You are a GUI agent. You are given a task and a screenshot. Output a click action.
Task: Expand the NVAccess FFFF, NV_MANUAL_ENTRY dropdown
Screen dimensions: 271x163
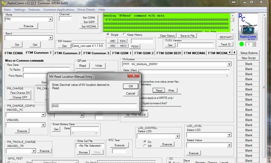tap(229, 64)
